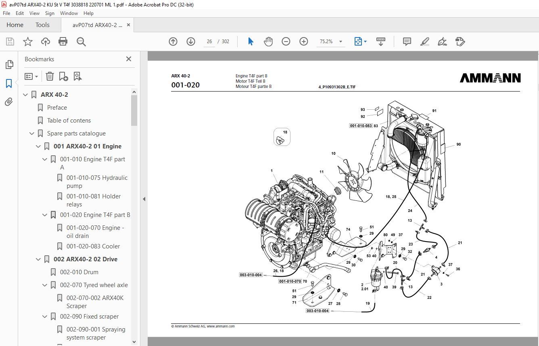The height and width of the screenshot is (346, 539).
Task: Go to previous page arrow
Action: [173, 42]
